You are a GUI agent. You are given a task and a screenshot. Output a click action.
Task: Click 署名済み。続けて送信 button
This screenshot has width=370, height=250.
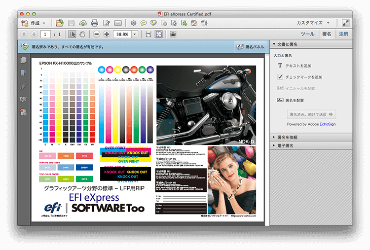pos(311,114)
